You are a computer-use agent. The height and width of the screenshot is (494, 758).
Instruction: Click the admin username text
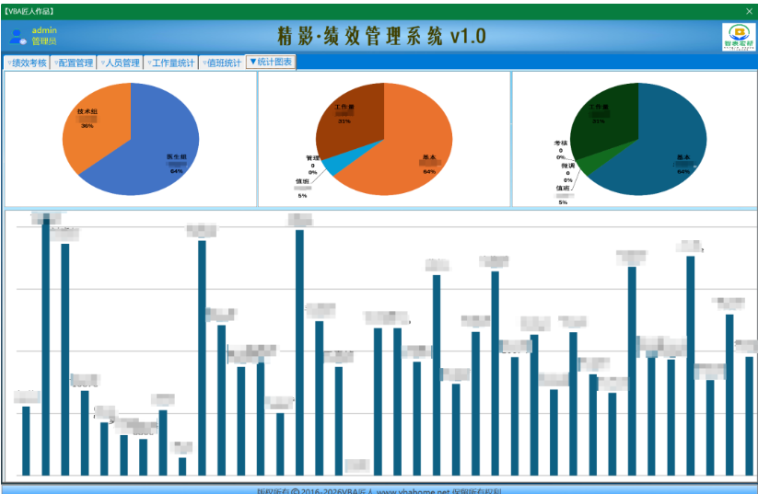click(x=44, y=30)
